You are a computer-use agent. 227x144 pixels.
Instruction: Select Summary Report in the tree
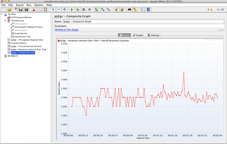(19, 43)
